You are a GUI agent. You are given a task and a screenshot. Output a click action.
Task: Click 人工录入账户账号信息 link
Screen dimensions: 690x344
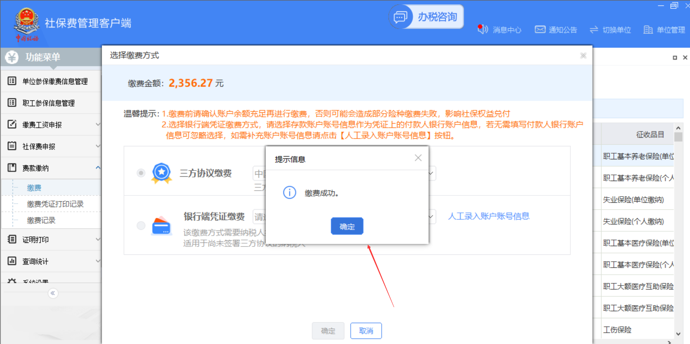coord(489,216)
